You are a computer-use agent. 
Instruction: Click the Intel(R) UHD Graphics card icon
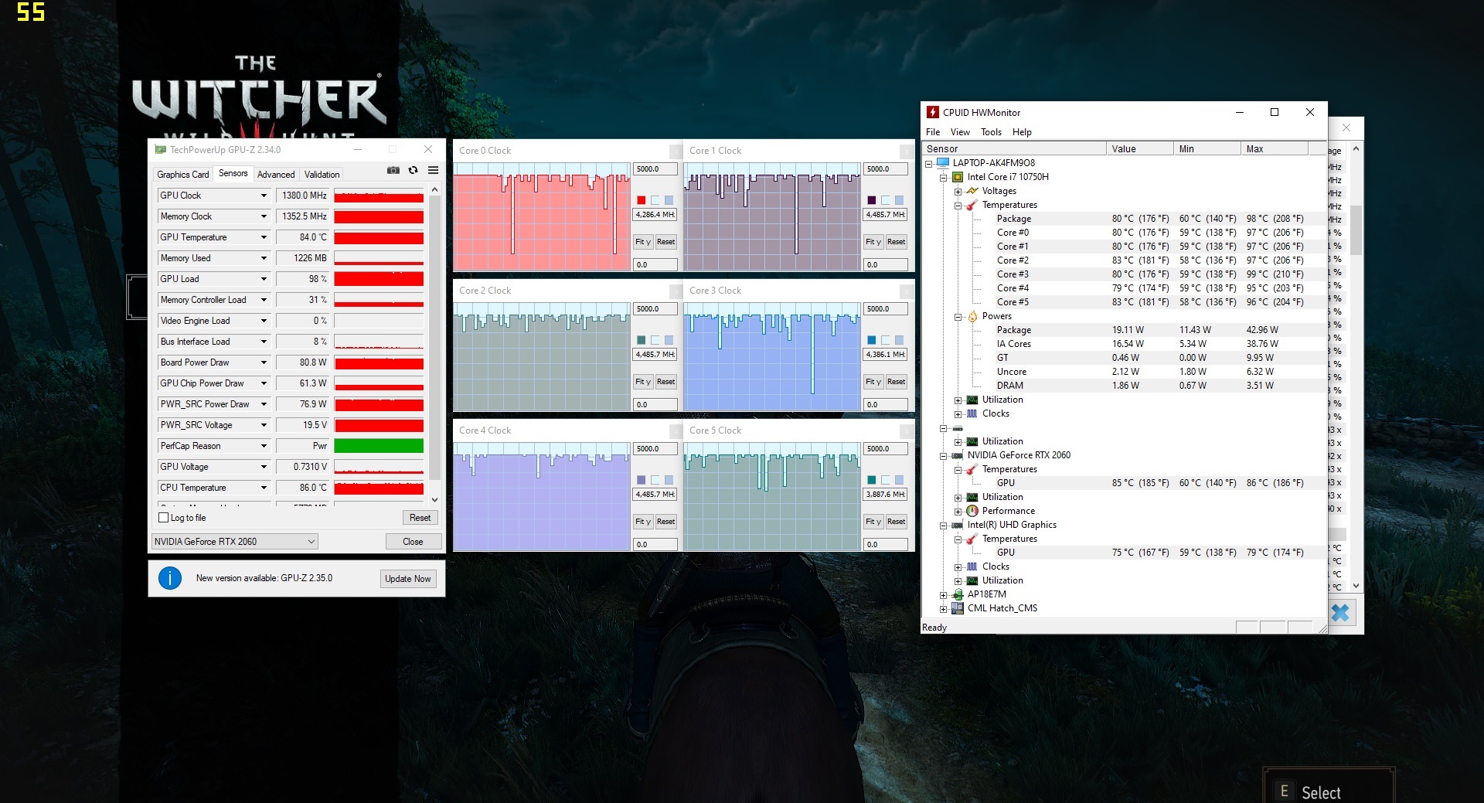coord(957,525)
